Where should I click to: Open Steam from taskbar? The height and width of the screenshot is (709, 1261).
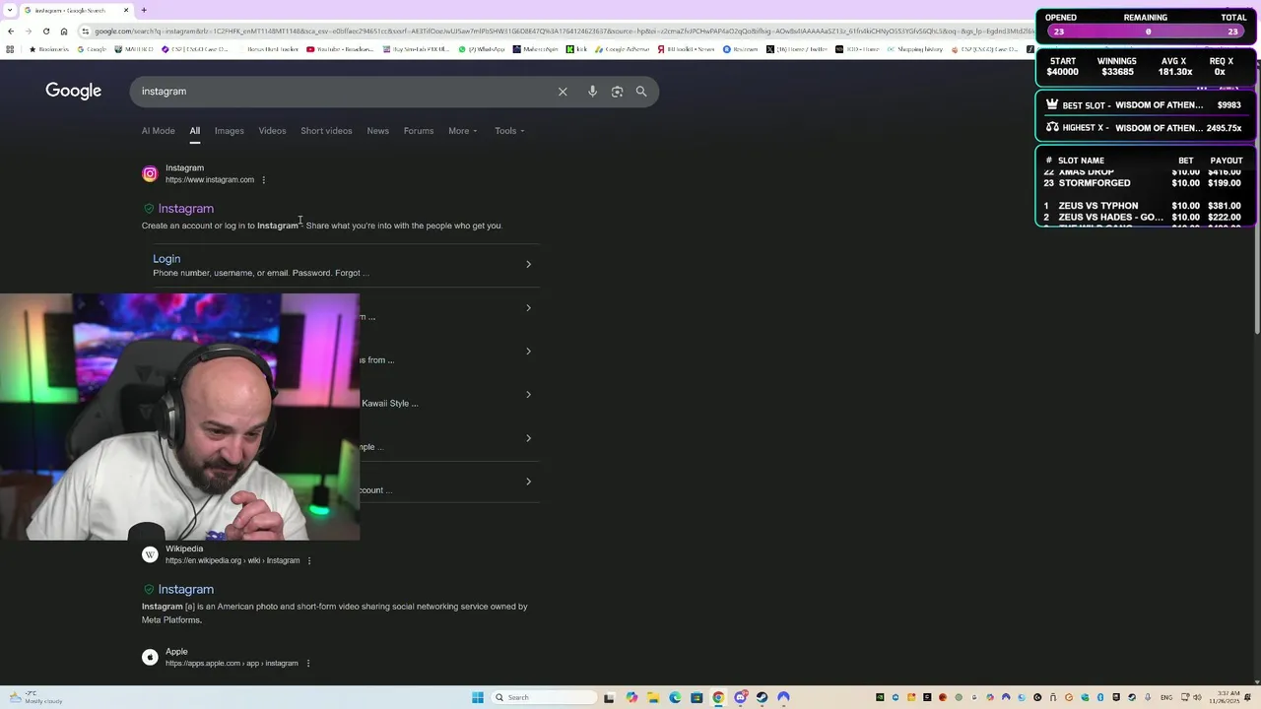762,697
